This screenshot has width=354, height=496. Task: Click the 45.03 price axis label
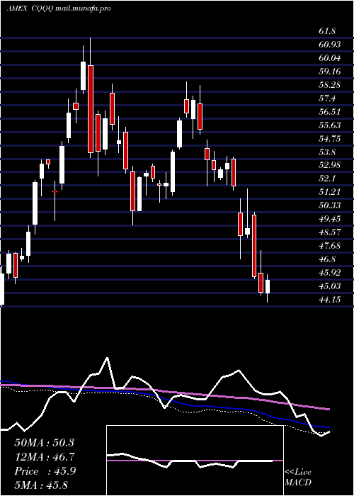pos(330,286)
